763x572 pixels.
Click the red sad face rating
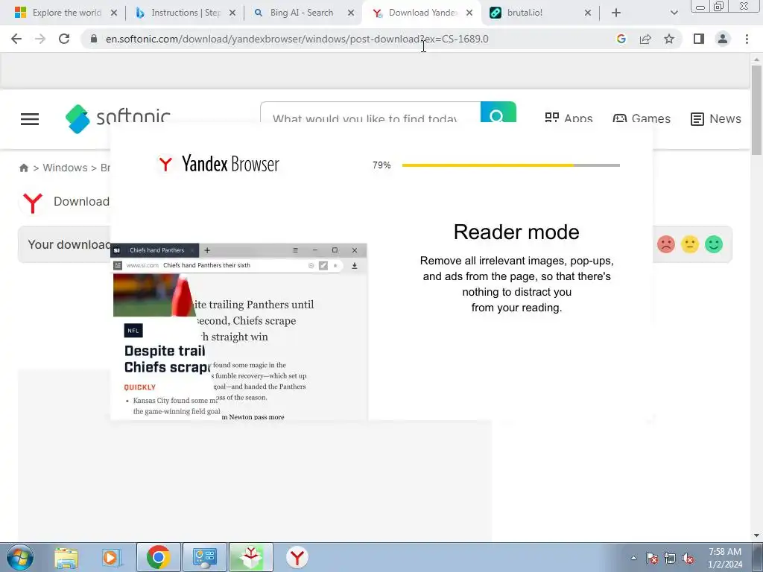[x=666, y=244]
